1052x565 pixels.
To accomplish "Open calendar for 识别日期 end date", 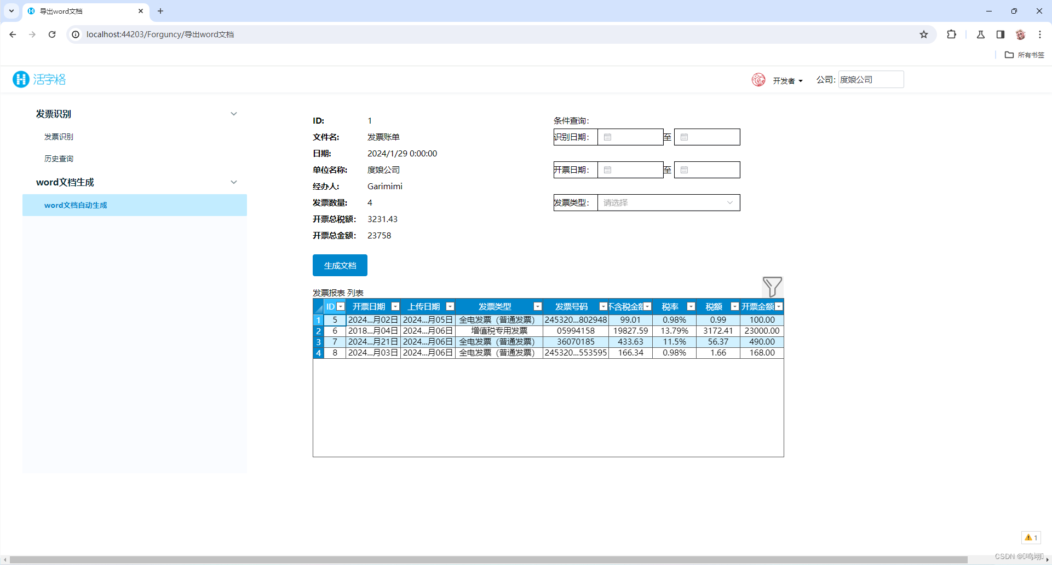I will click(684, 137).
